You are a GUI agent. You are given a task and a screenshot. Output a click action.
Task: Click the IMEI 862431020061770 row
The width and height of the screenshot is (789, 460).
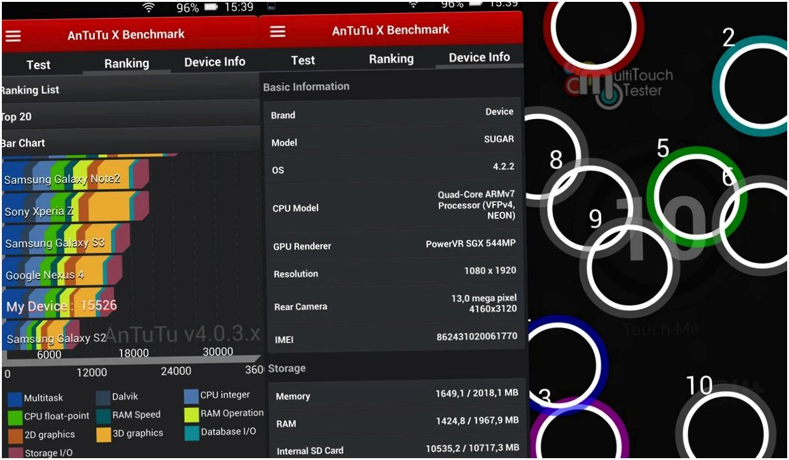(x=398, y=338)
